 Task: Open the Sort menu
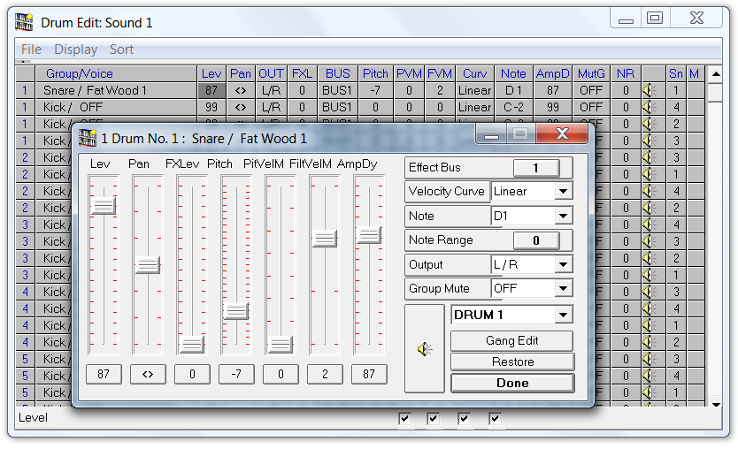click(x=121, y=49)
